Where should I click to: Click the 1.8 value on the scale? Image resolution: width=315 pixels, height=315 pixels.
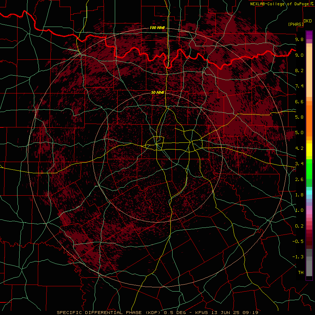[299, 195]
